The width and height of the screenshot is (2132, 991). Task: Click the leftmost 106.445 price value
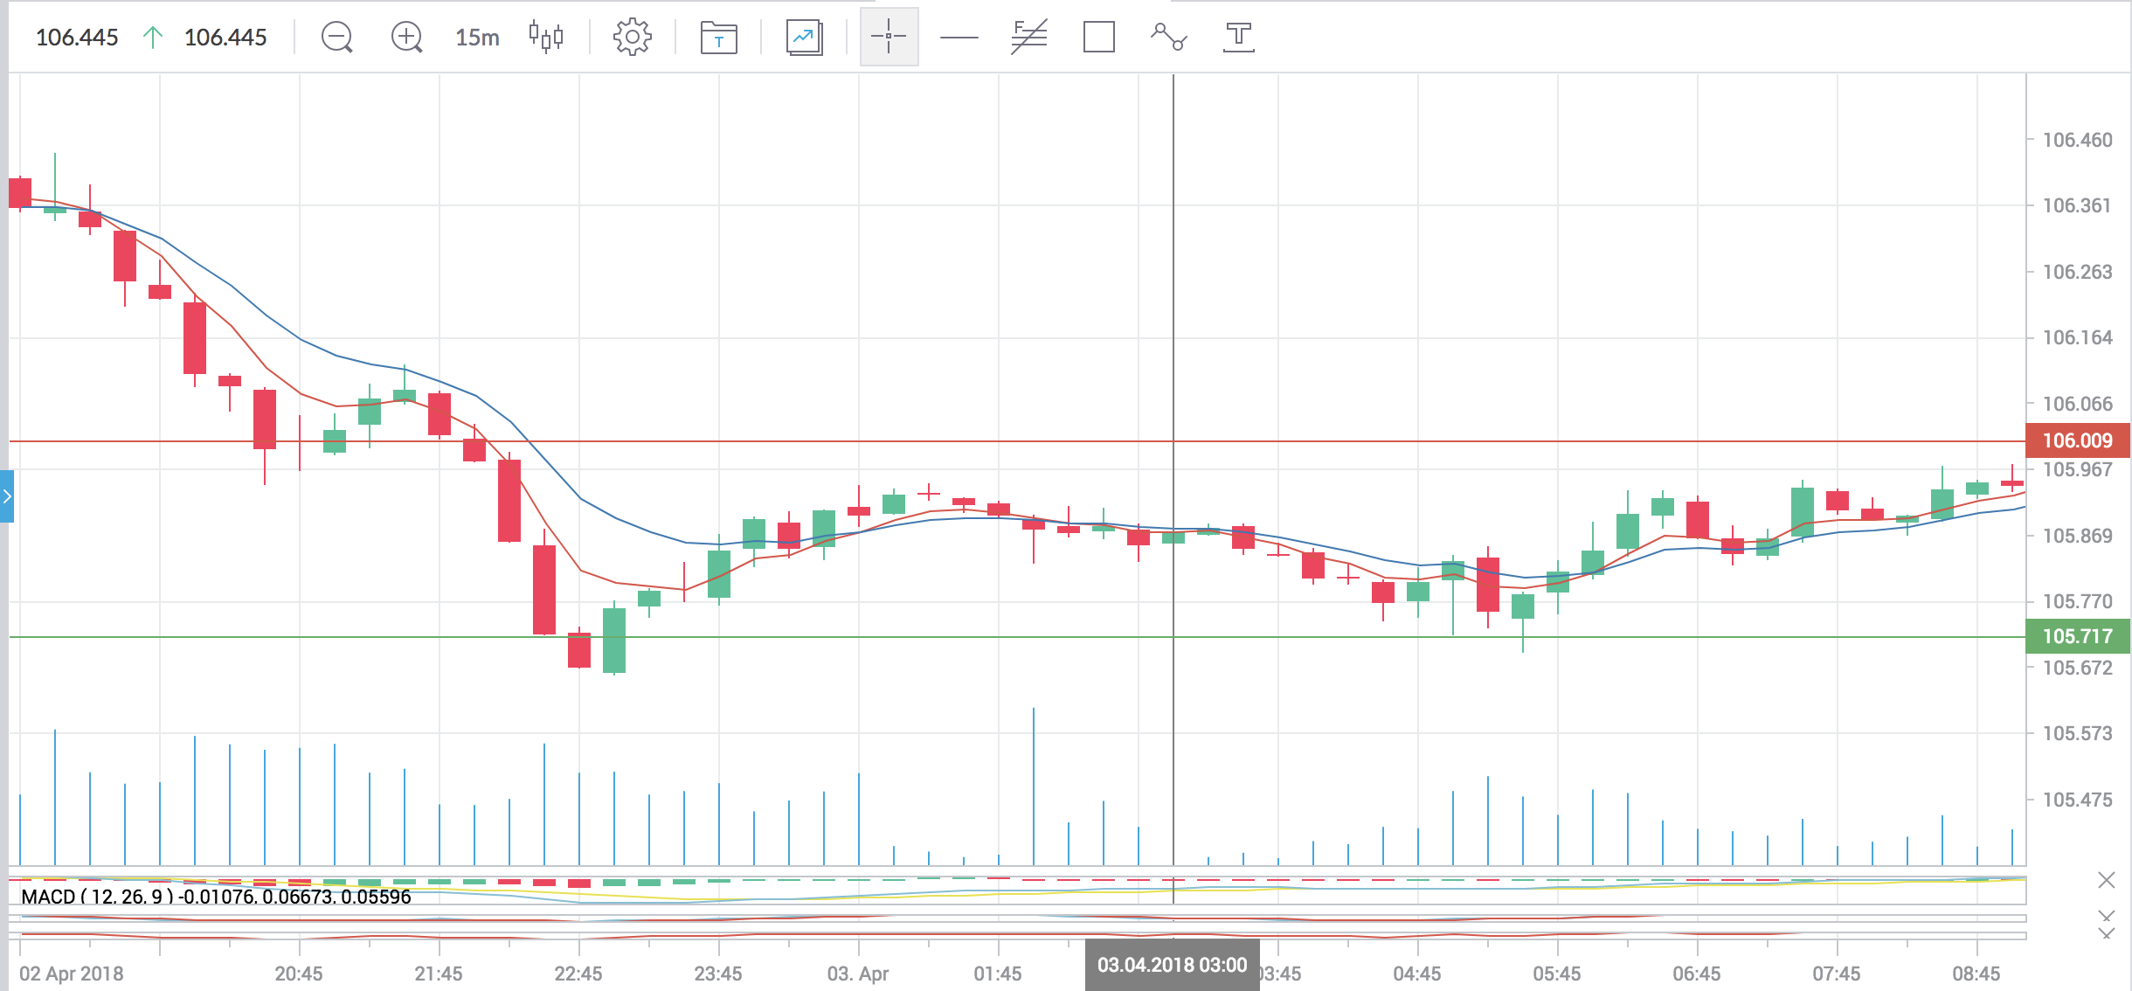click(x=77, y=37)
